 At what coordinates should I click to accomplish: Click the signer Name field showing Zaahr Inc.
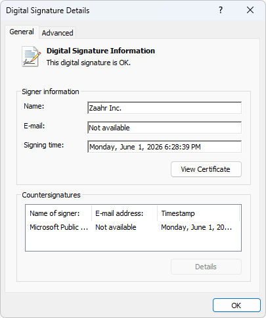pyautogui.click(x=164, y=108)
